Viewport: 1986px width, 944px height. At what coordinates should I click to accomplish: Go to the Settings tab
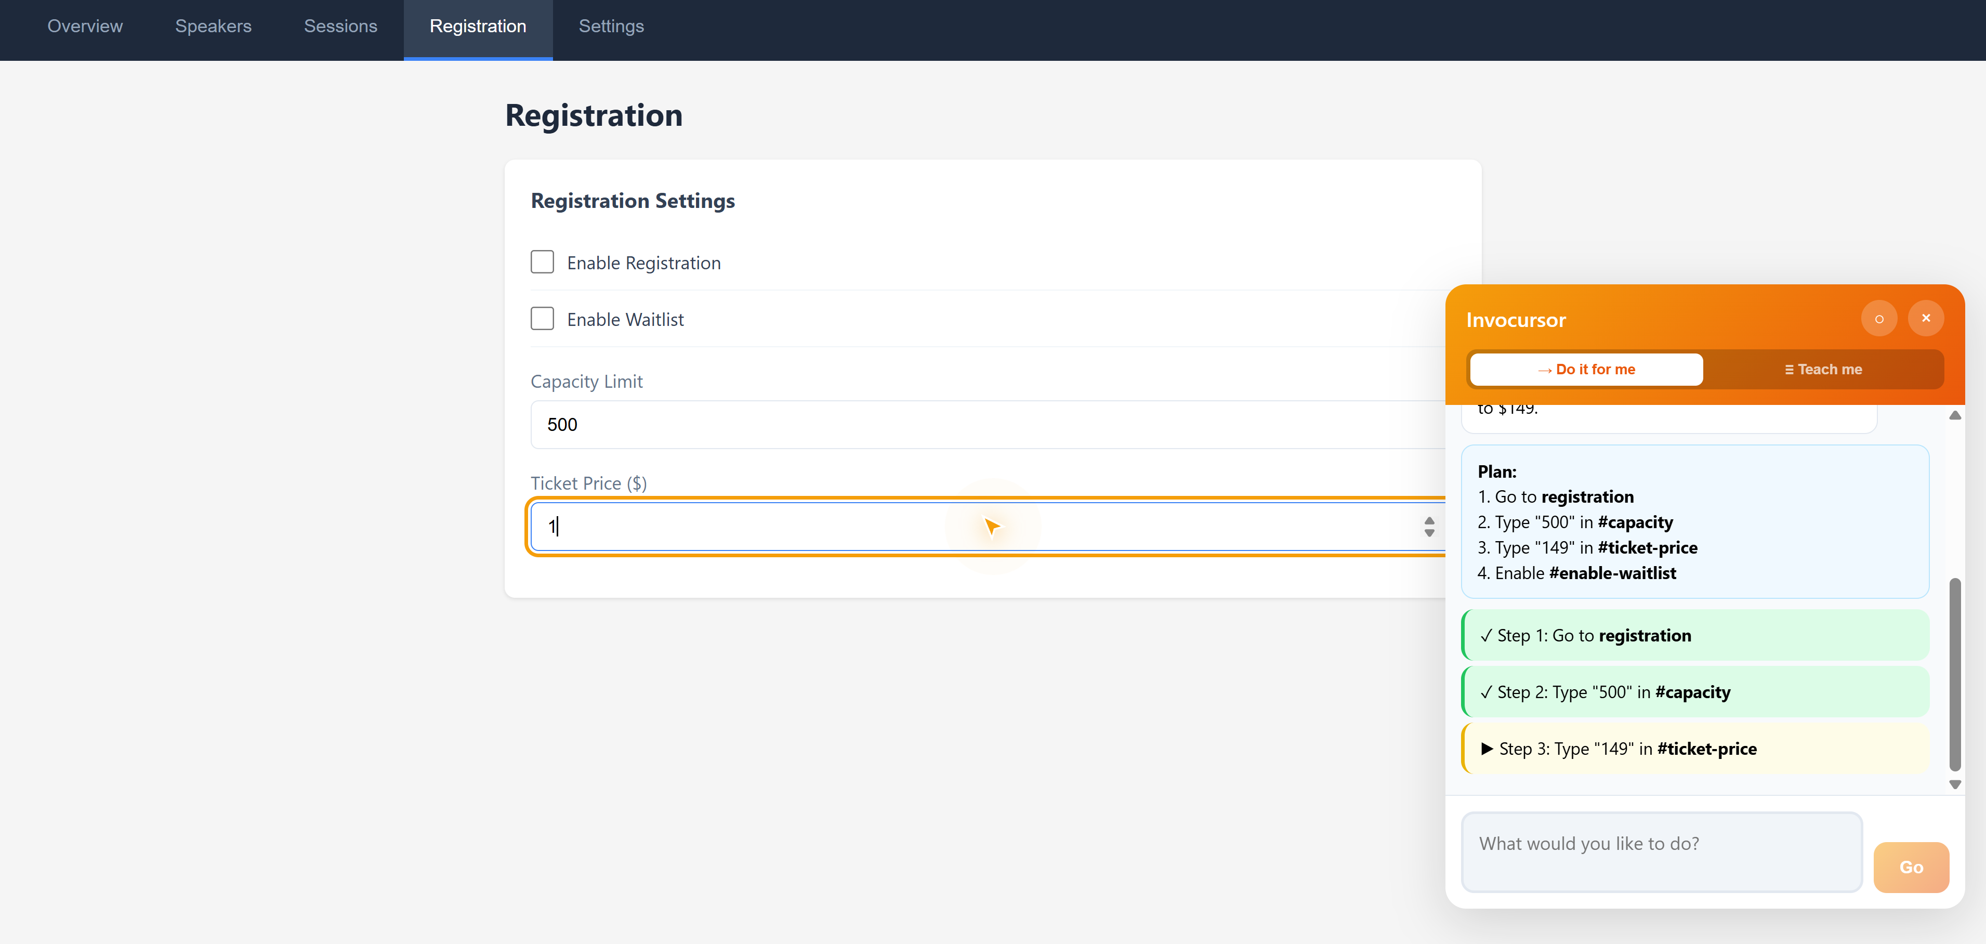[x=611, y=26]
